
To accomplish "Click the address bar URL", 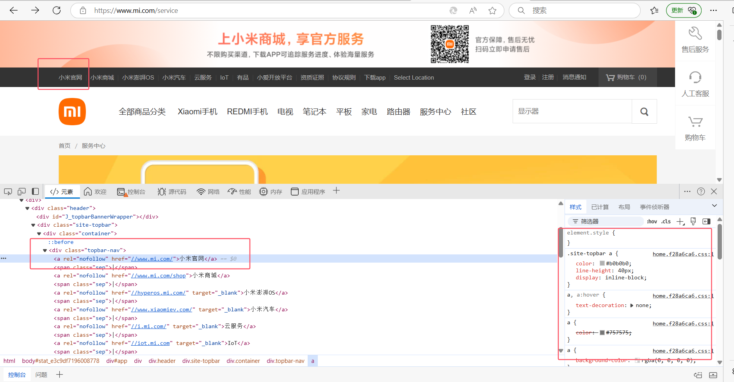I will (136, 11).
